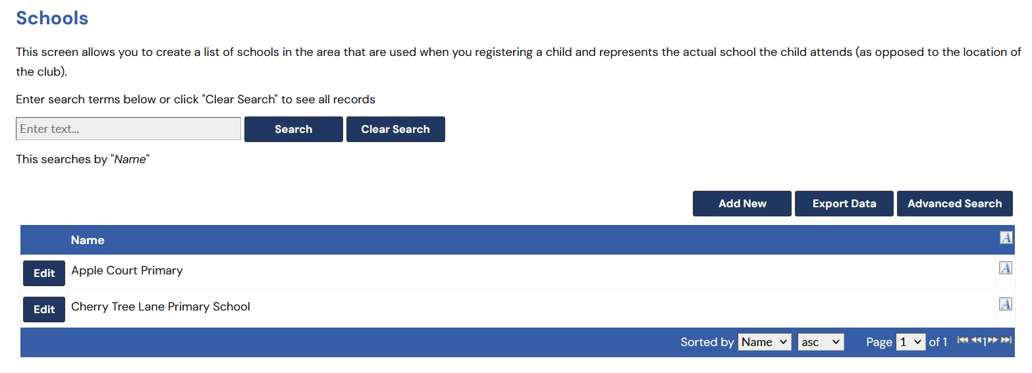Click the A icon for Cherry Tree Lane row
The height and width of the screenshot is (373, 1032).
coord(1005,304)
